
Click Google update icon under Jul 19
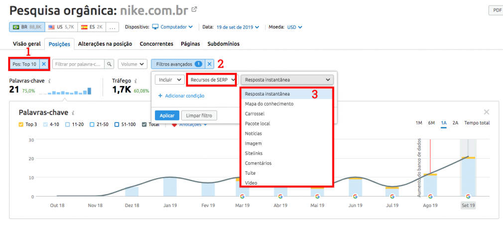pyautogui.click(x=392, y=196)
